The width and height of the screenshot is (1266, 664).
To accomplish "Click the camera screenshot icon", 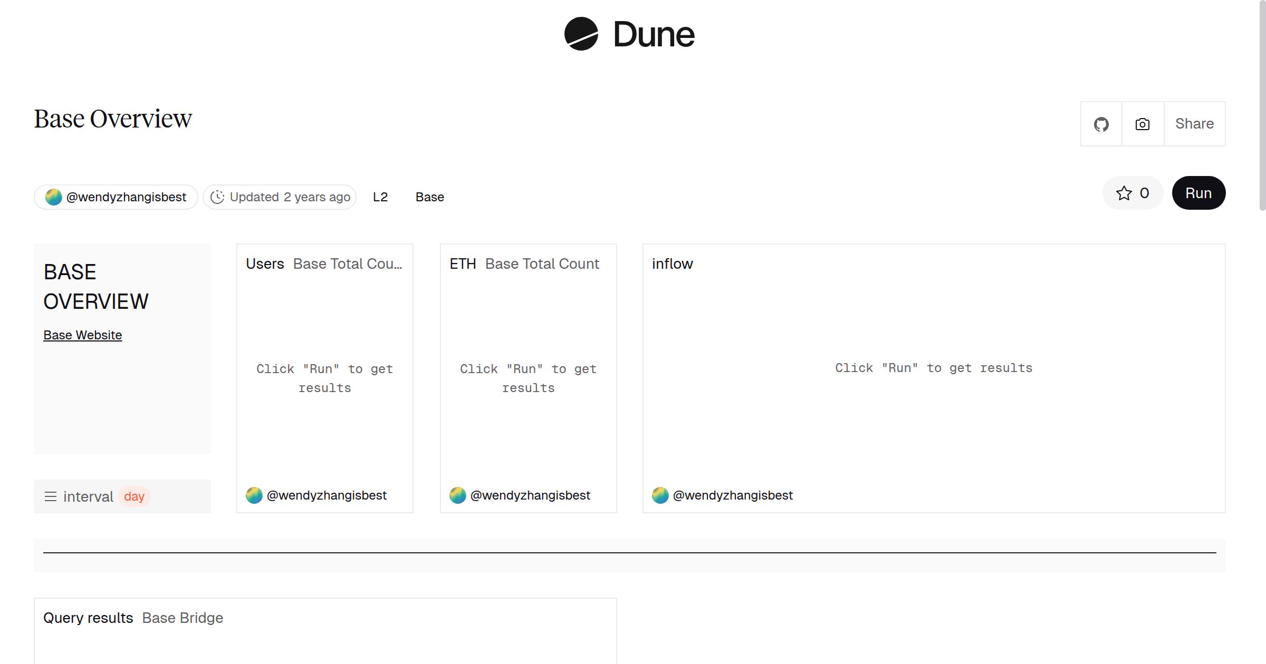I will 1142,124.
